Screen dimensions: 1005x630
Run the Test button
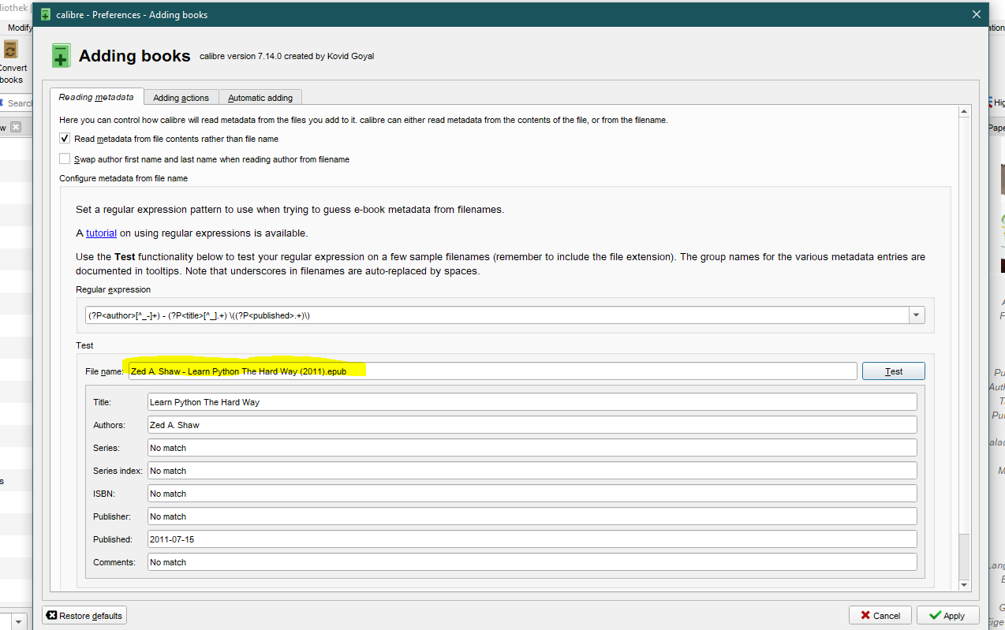[893, 371]
